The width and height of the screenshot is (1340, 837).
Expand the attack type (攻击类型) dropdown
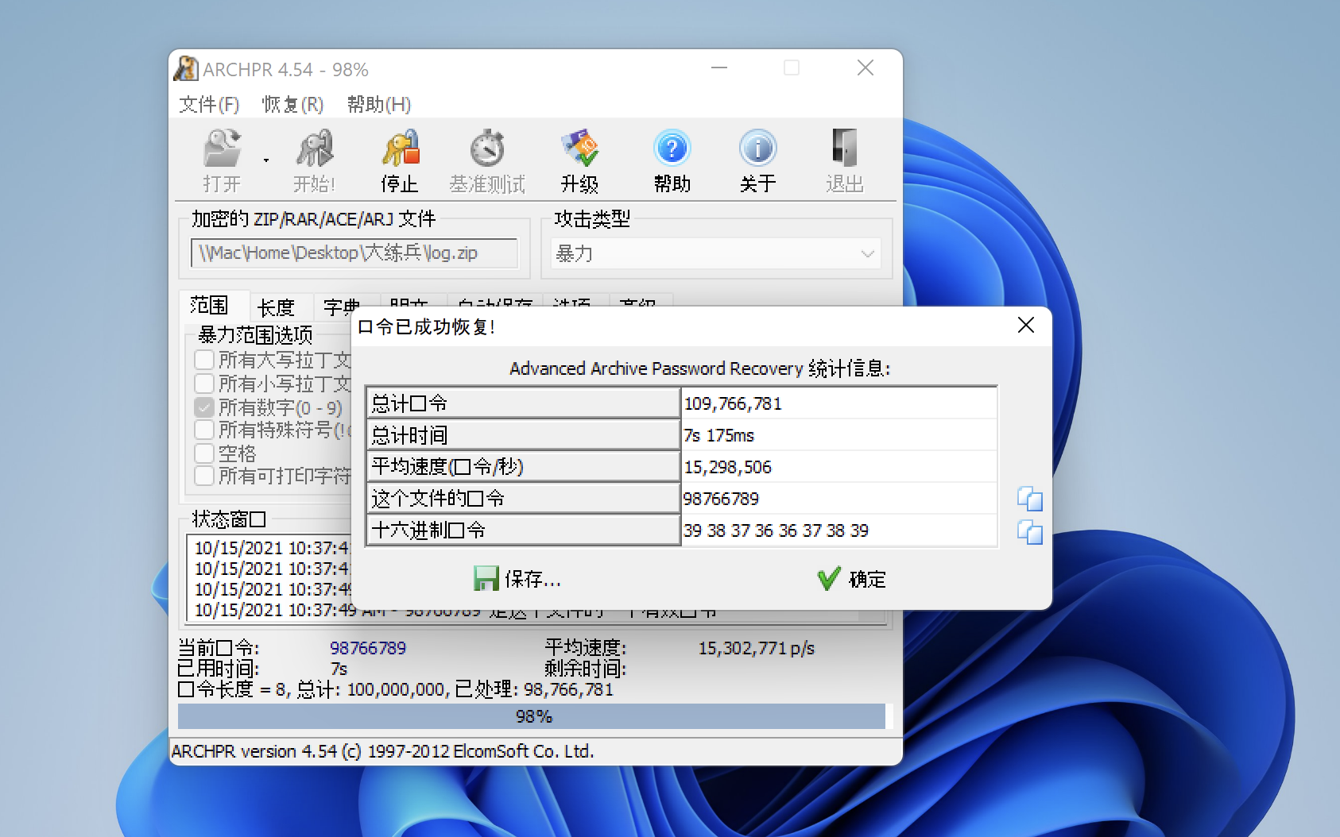click(867, 254)
